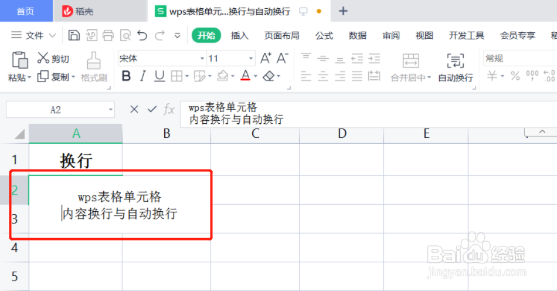Open the quick access customize arrow
The width and height of the screenshot is (557, 291).
coord(177,36)
